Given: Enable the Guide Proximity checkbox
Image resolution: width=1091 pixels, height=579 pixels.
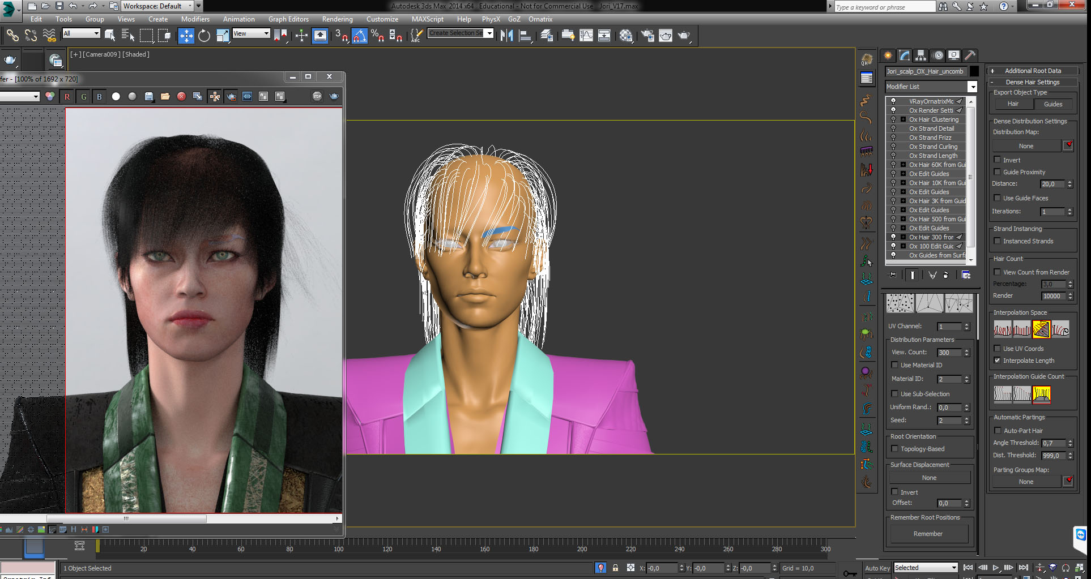Looking at the screenshot, I should click(998, 172).
